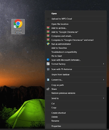
Task: Select Scan with Microsoft Defender...
Action: 76,60
